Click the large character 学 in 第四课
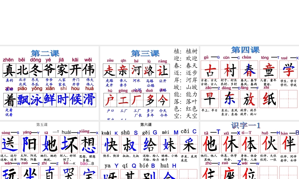The height and width of the screenshot is (179, 299). click(288, 70)
